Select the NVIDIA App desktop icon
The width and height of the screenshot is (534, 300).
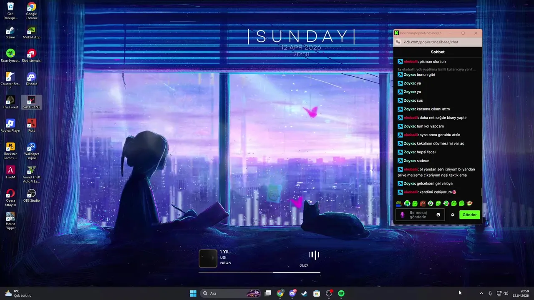31,32
